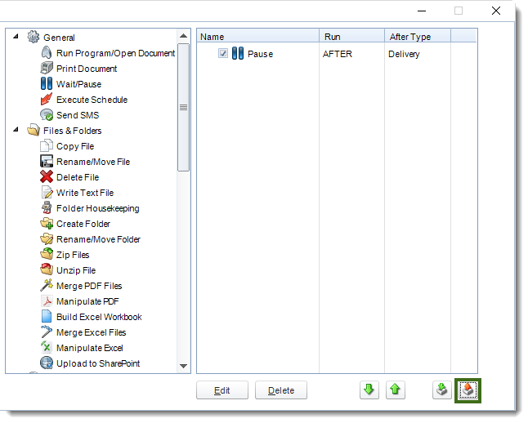This screenshot has height=423, width=528.
Task: Click the Pause icon in the task list row
Action: pyautogui.click(x=238, y=54)
